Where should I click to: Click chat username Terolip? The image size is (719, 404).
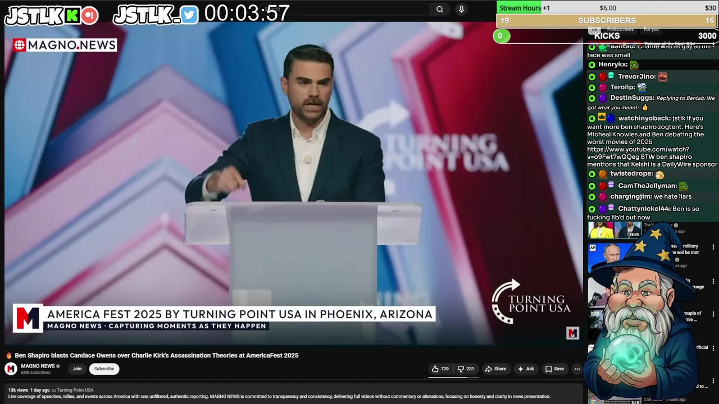(x=622, y=87)
